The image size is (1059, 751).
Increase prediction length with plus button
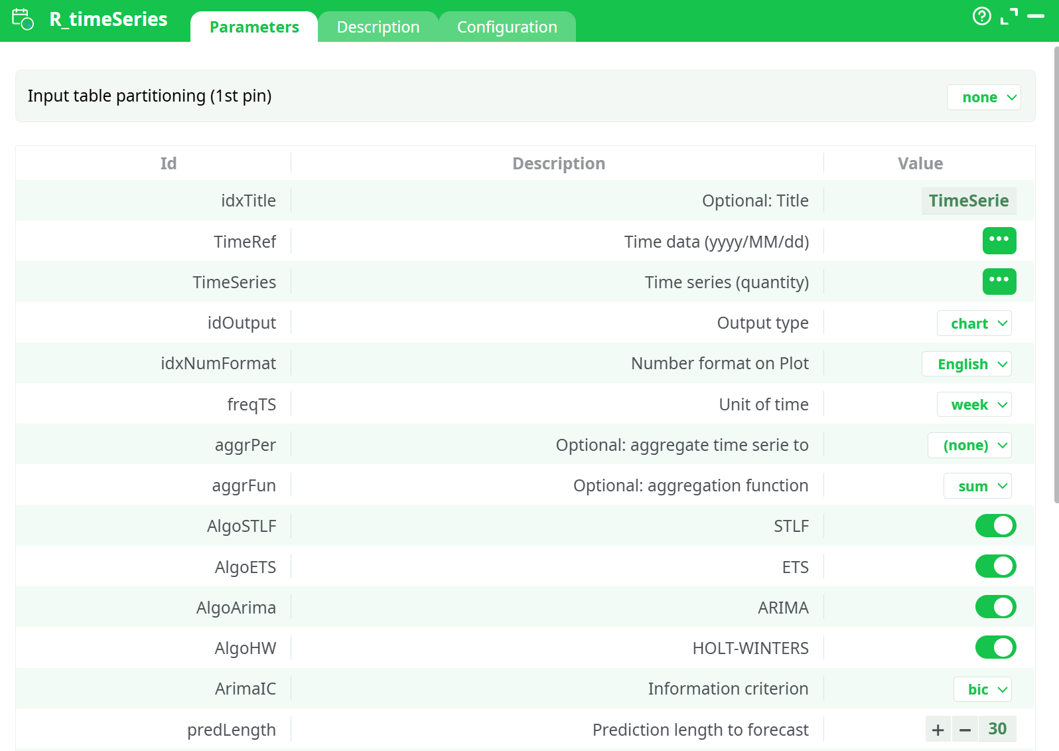click(938, 730)
